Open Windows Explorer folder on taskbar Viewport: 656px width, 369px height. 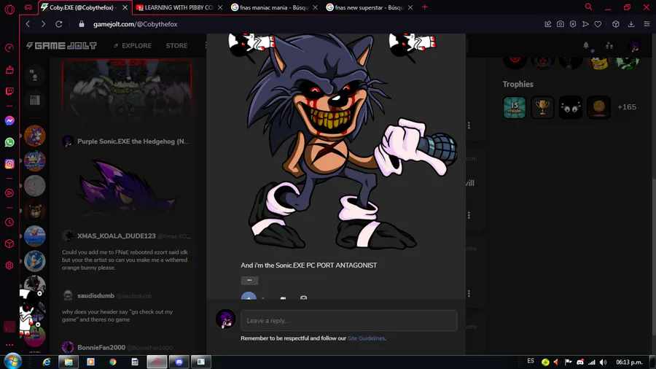tap(69, 362)
